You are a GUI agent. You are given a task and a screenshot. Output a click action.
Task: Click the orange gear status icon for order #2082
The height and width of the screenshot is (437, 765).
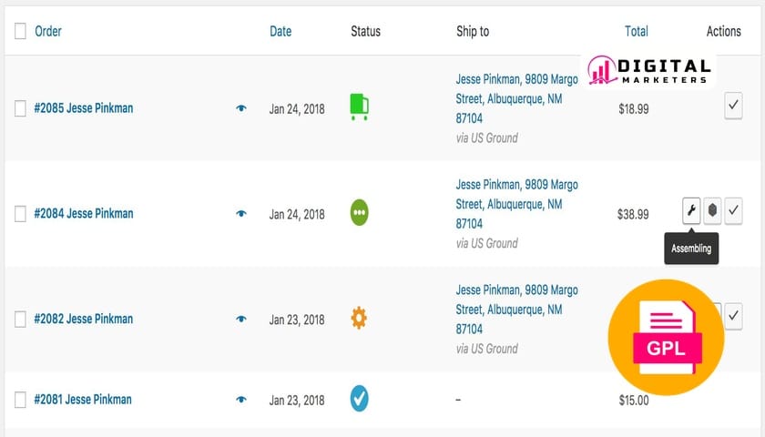coord(359,318)
